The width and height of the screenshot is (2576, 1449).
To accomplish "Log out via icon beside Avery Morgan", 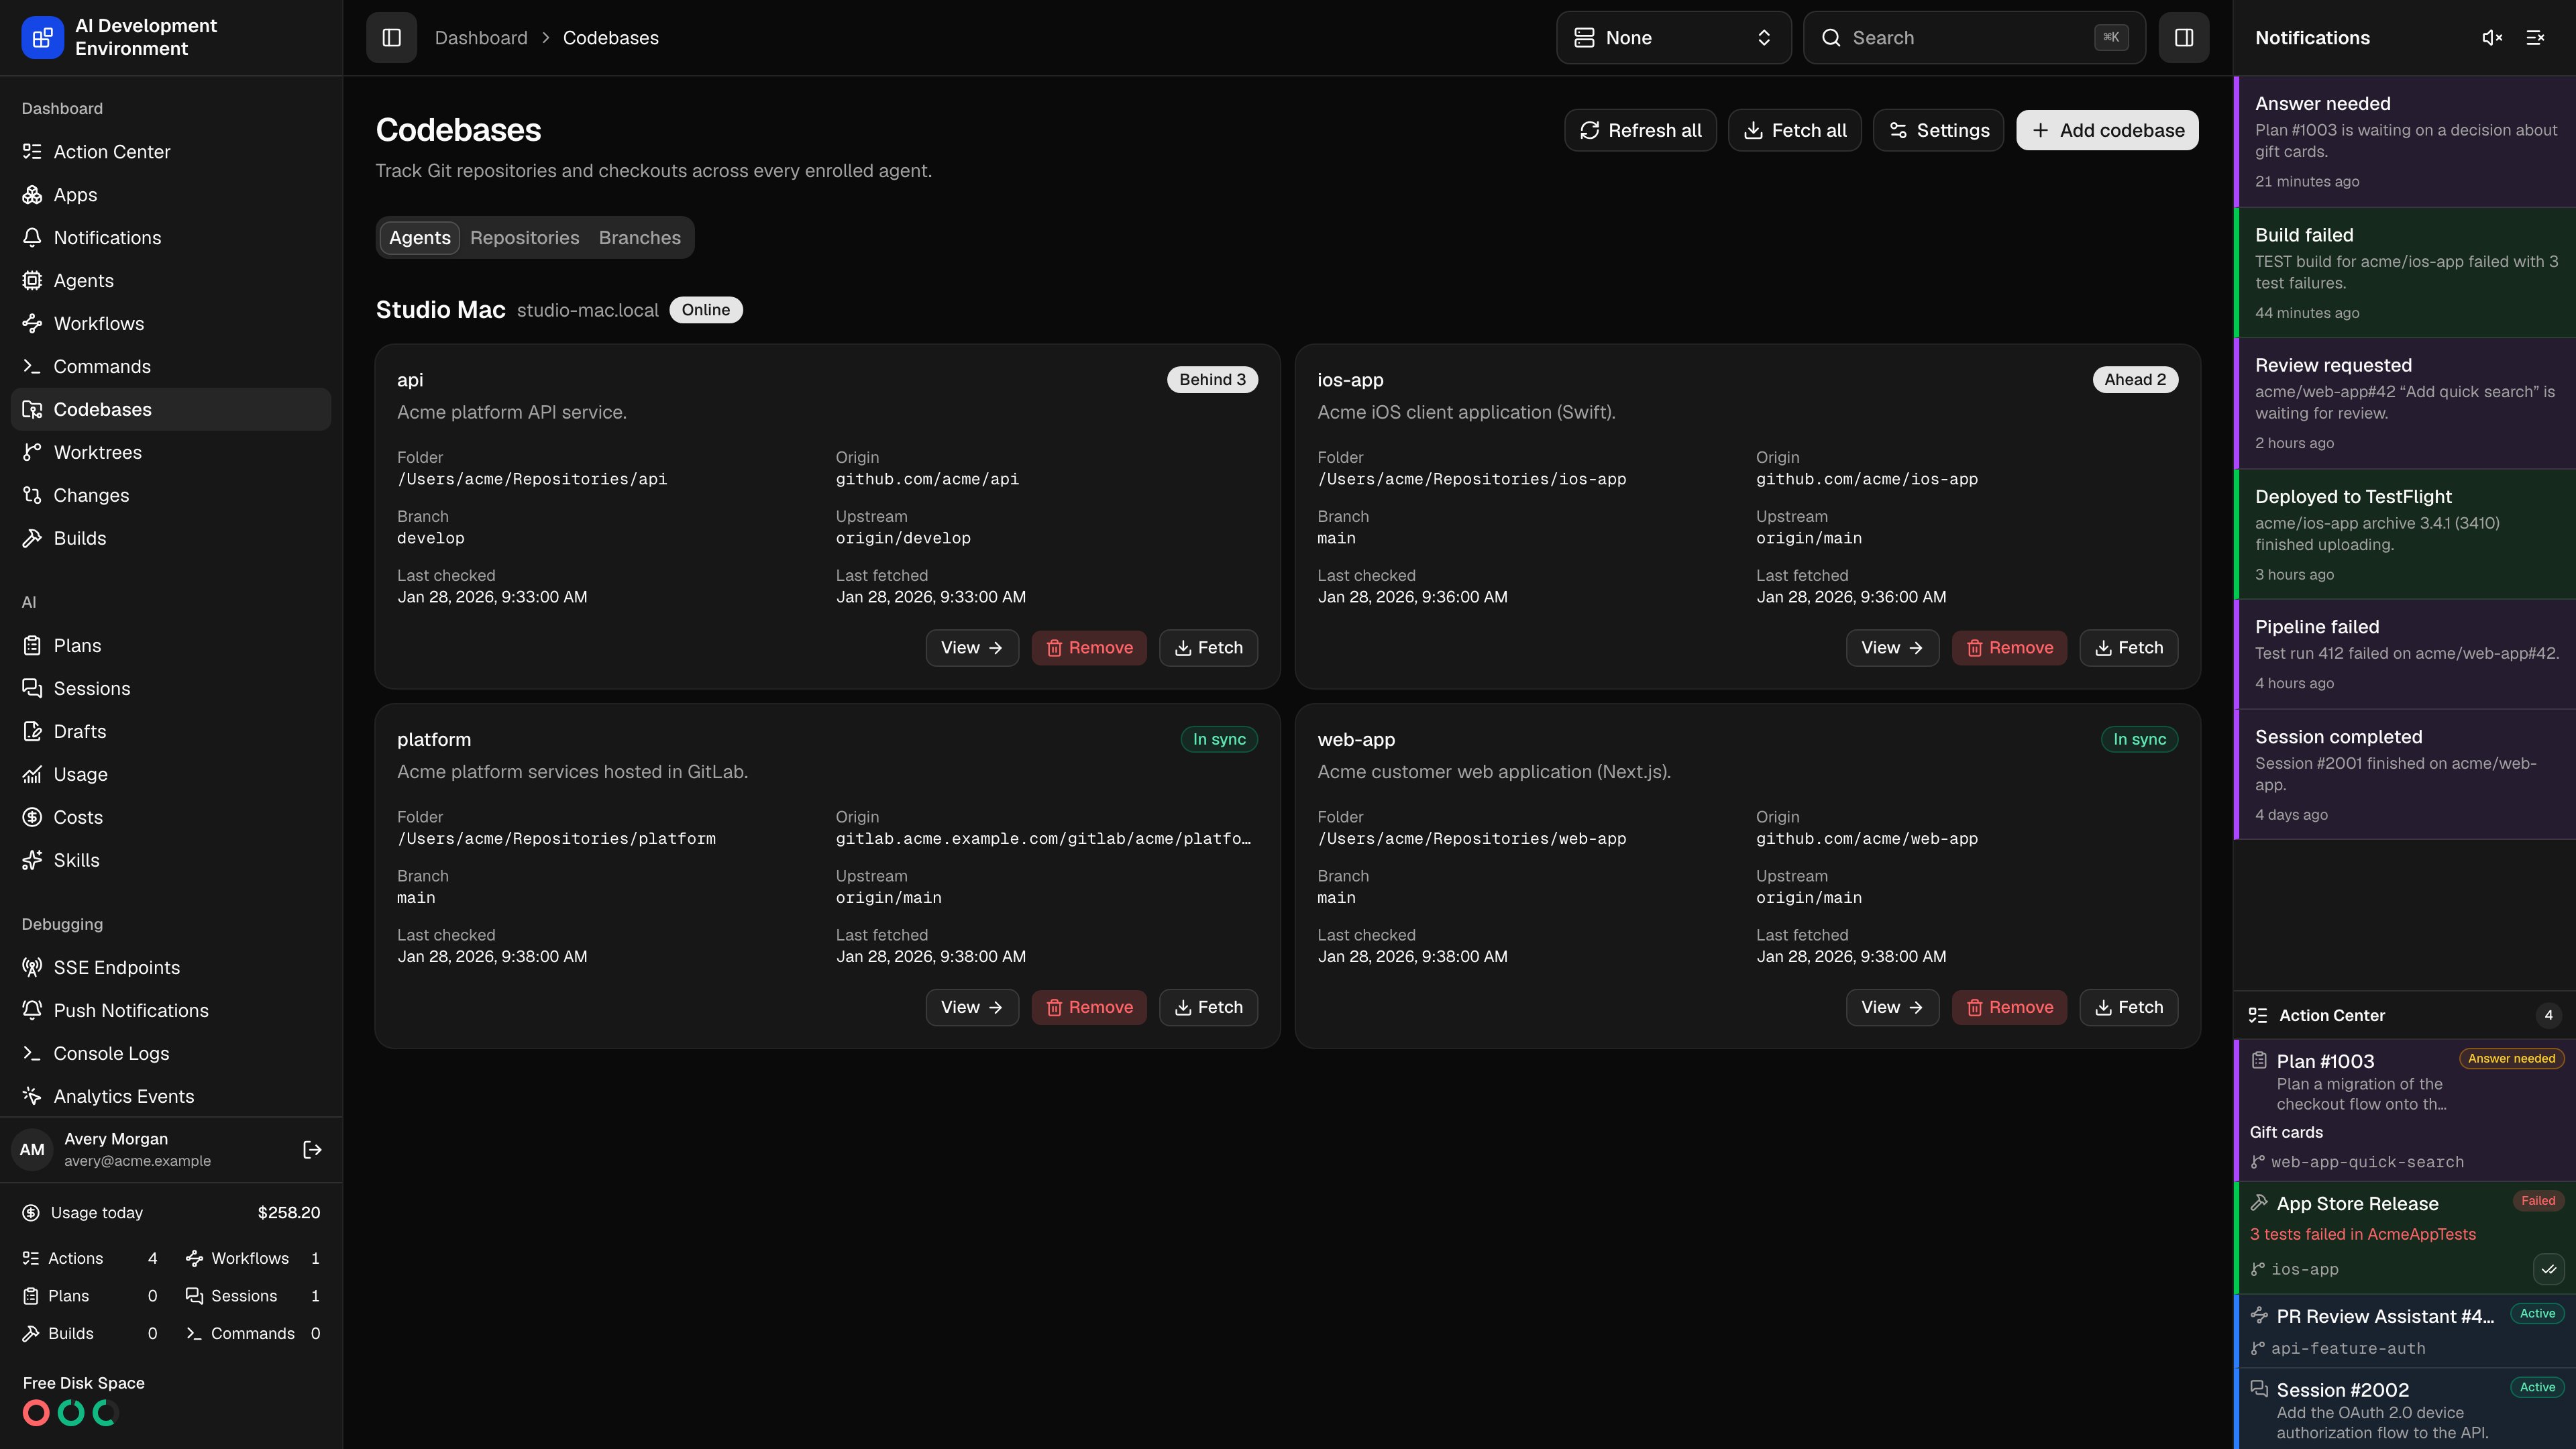I will (312, 1150).
